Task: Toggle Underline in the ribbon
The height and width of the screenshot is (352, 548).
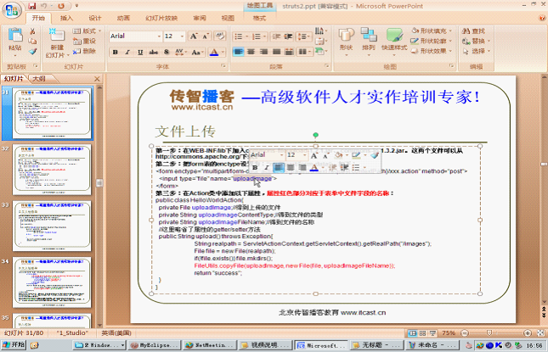Action: [140, 53]
